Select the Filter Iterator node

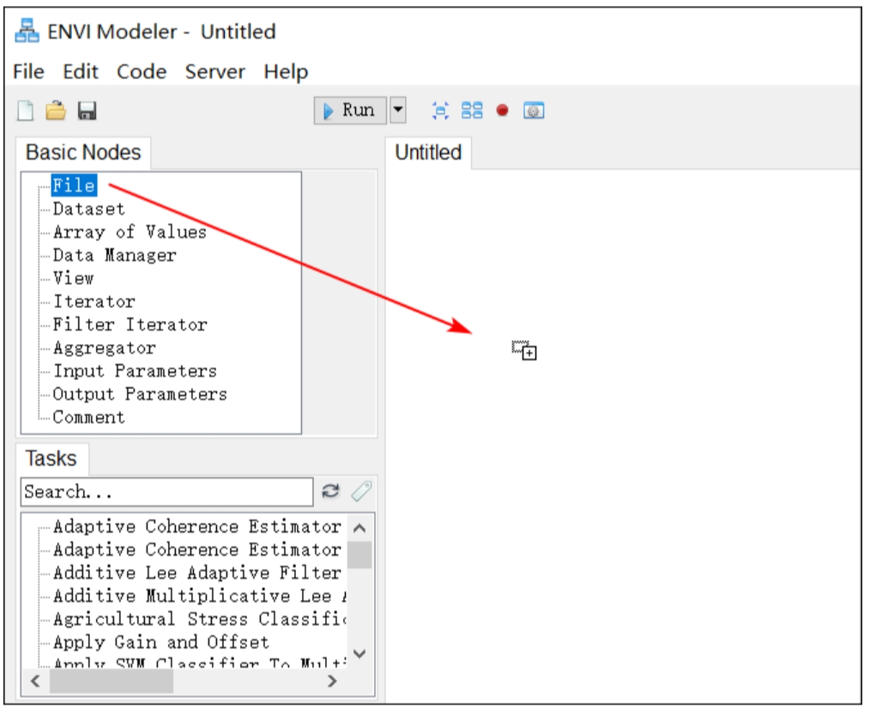point(130,324)
